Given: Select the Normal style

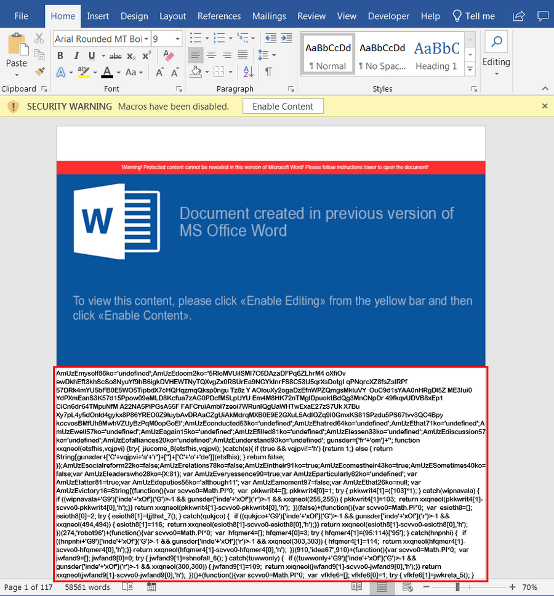Looking at the screenshot, I should point(328,54).
